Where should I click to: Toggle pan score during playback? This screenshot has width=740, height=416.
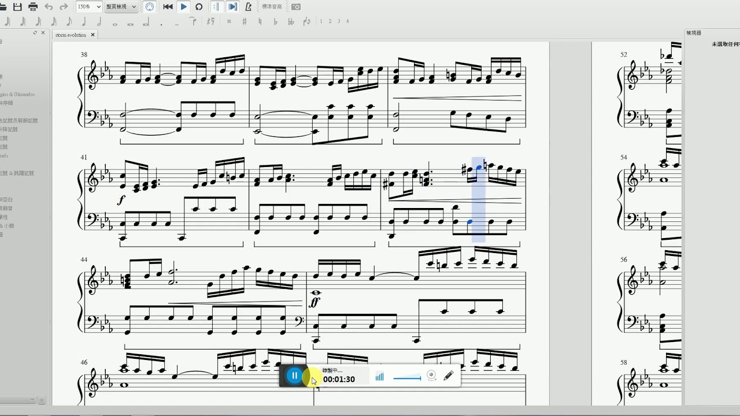[232, 7]
